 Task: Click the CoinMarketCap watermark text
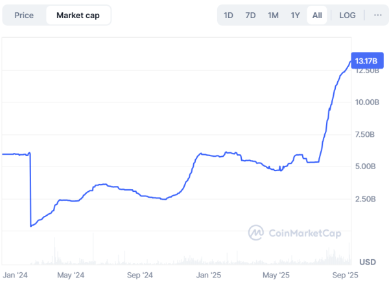click(308, 232)
